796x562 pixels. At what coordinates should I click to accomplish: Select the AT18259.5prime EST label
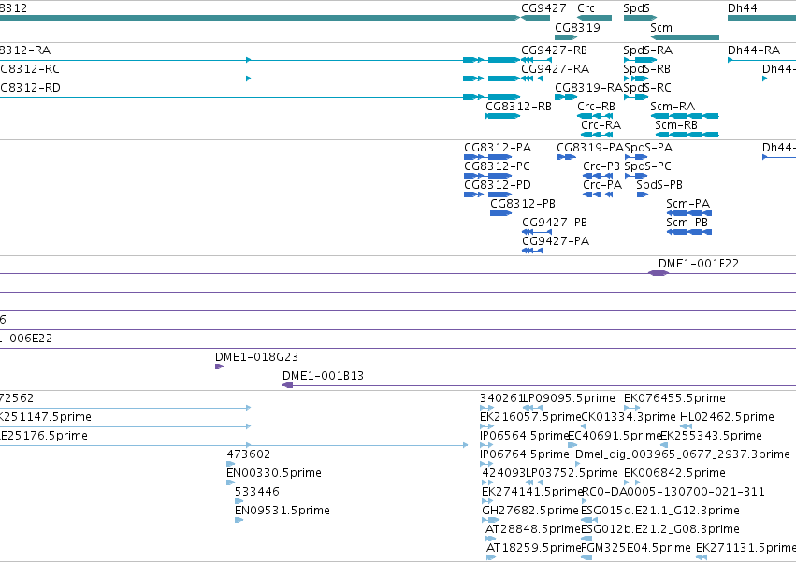(533, 548)
